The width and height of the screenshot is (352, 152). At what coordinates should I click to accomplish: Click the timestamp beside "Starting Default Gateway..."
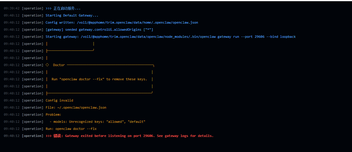click(x=12, y=16)
